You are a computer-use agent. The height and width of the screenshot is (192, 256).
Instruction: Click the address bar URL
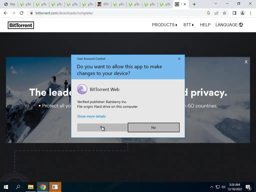coord(64,13)
